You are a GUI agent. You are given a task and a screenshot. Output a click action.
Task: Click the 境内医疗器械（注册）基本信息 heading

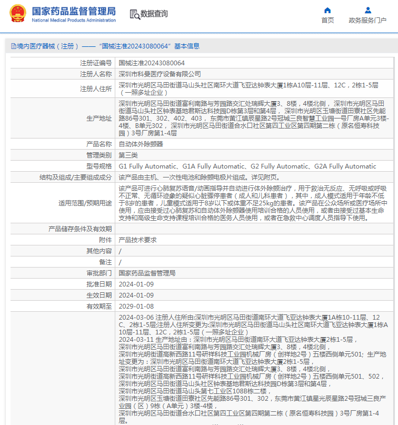tap(105, 46)
